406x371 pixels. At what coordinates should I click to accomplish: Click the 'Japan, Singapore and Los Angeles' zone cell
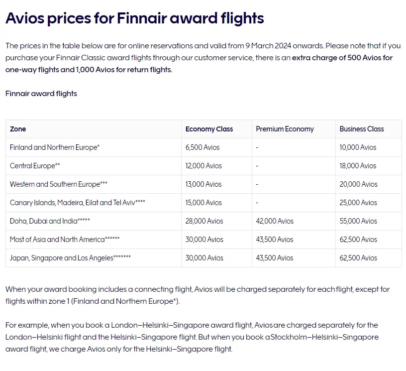pos(70,258)
